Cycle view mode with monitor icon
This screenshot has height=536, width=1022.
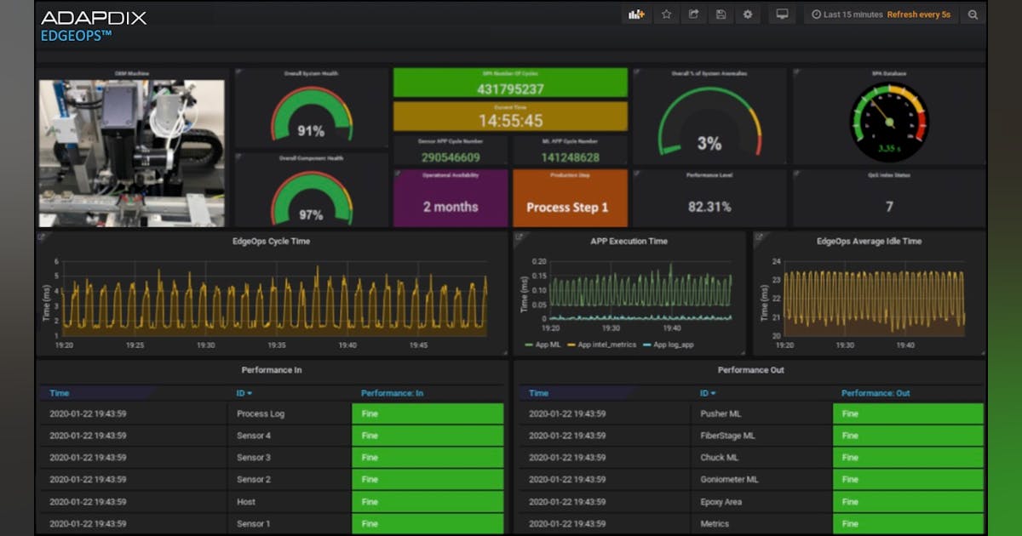pyautogui.click(x=782, y=14)
